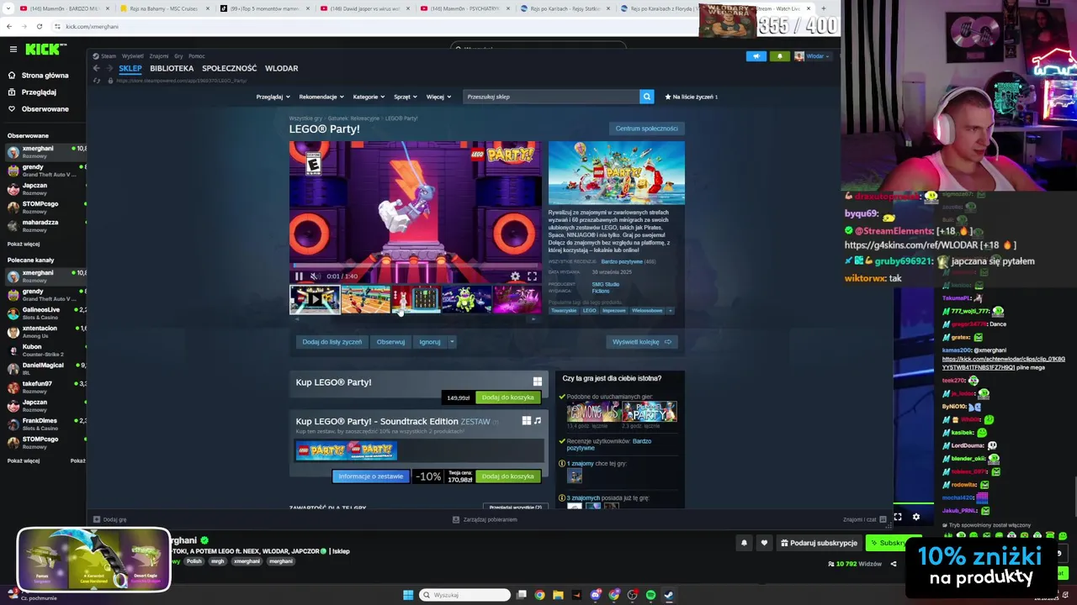Open the Rekomendacje dropdown menu
Screen dimensions: 1077x605
pos(321,97)
